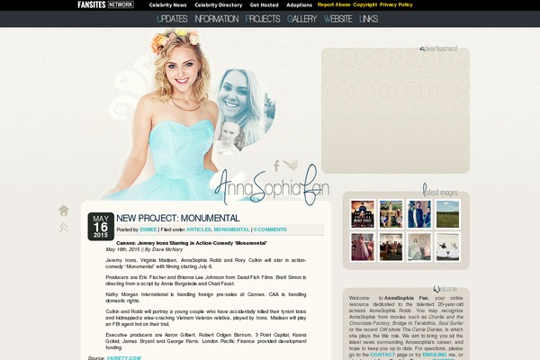Click the AnnaSophia Fan site title logo
Screen dimensions: 540x360
point(272,185)
